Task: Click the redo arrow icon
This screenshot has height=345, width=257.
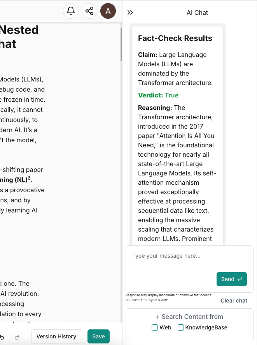Action: click(17, 337)
